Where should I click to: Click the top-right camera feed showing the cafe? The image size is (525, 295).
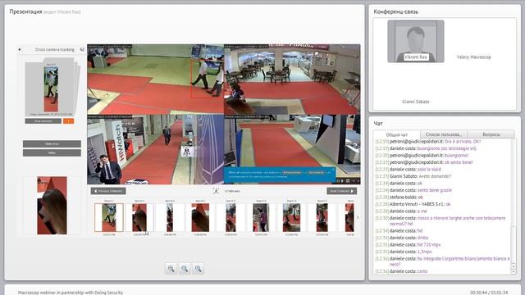coord(292,79)
